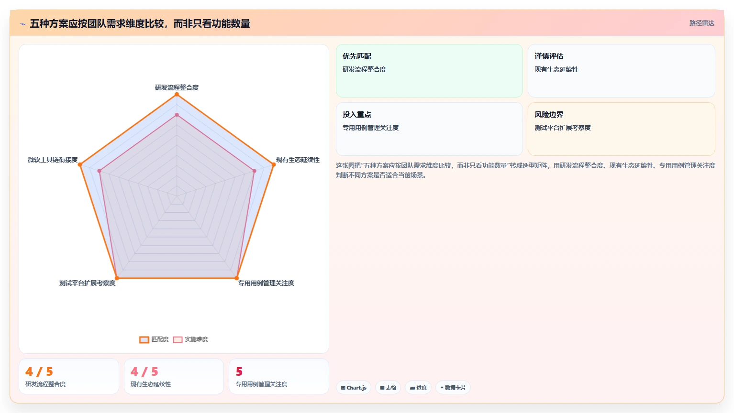This screenshot has width=734, height=413.
Task: Click 专用用例管理关注度 text in the 投入重点 card
Action: pyautogui.click(x=370, y=128)
